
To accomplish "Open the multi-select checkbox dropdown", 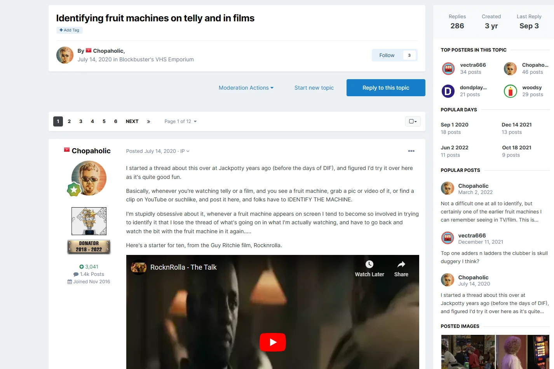I will 413,121.
